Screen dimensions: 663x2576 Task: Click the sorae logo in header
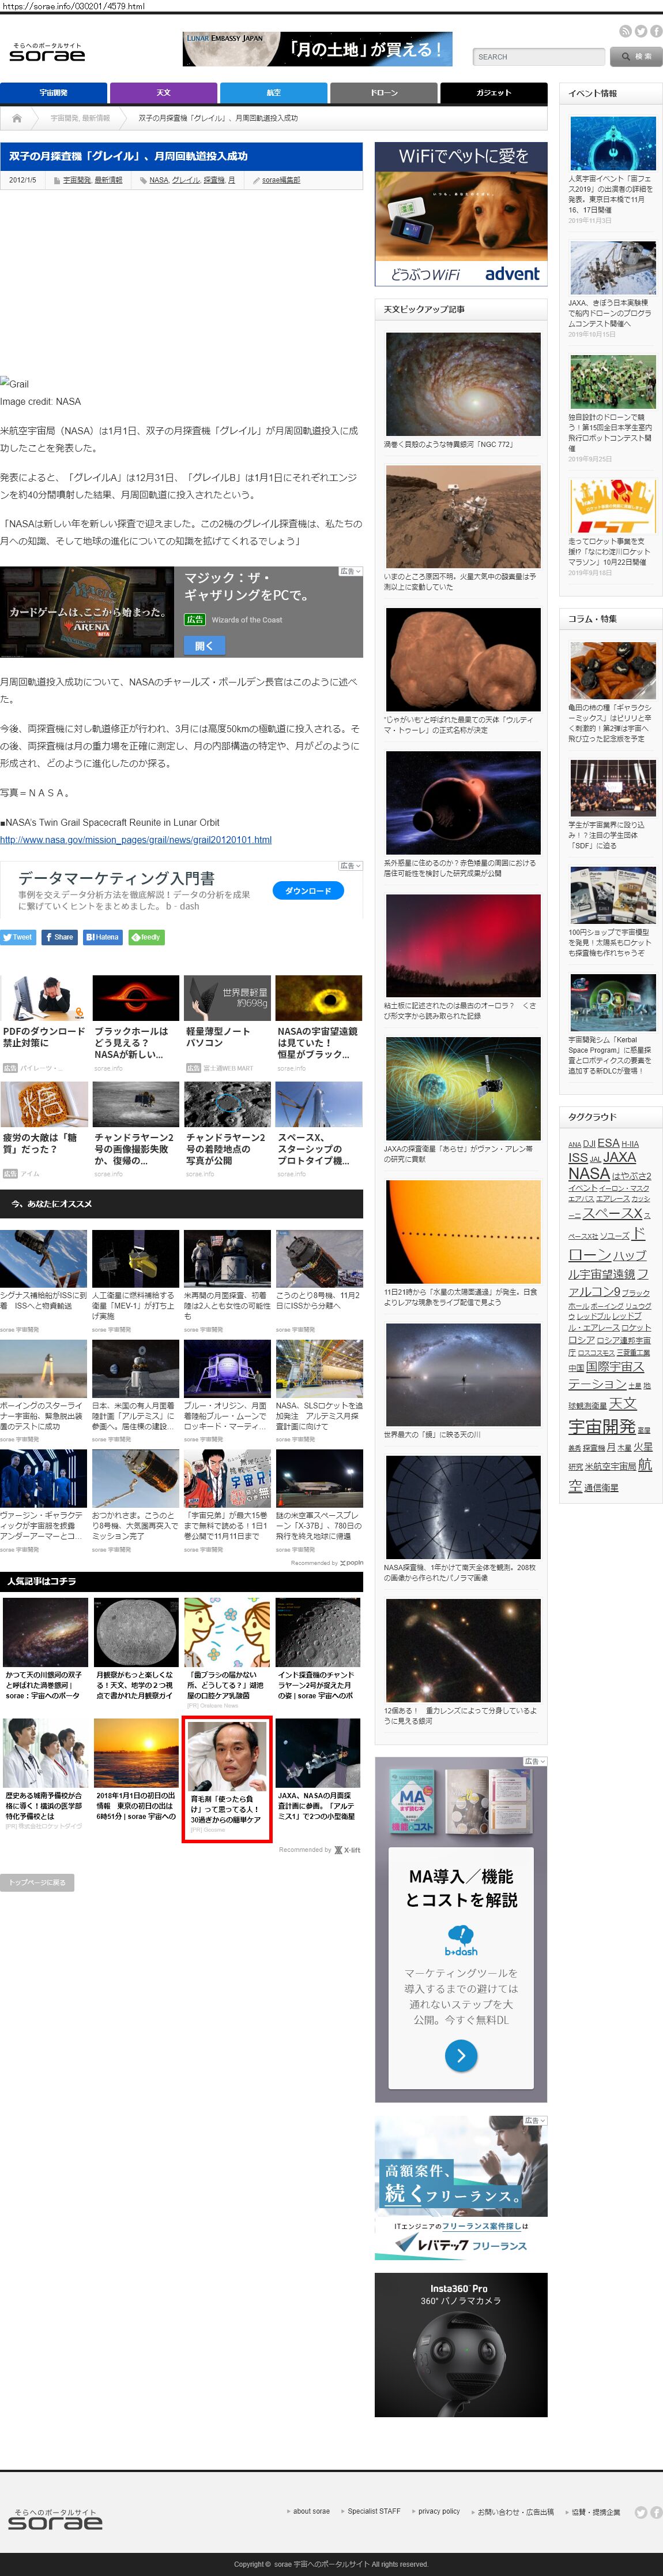(x=47, y=53)
